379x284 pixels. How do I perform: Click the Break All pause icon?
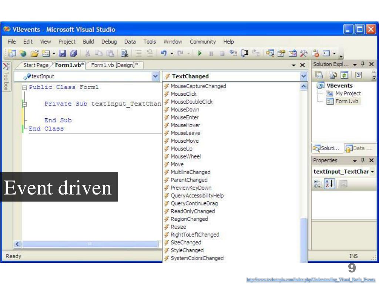211,53
